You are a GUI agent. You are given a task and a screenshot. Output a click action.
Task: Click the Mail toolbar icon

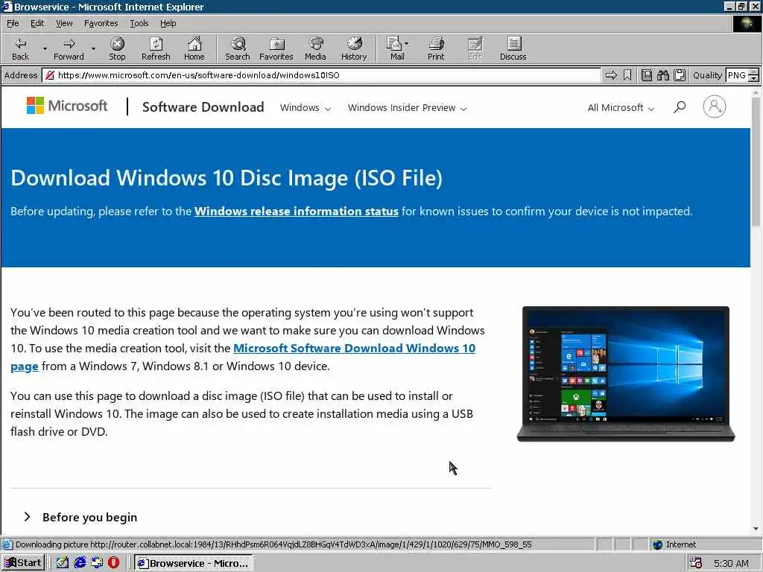pos(394,48)
